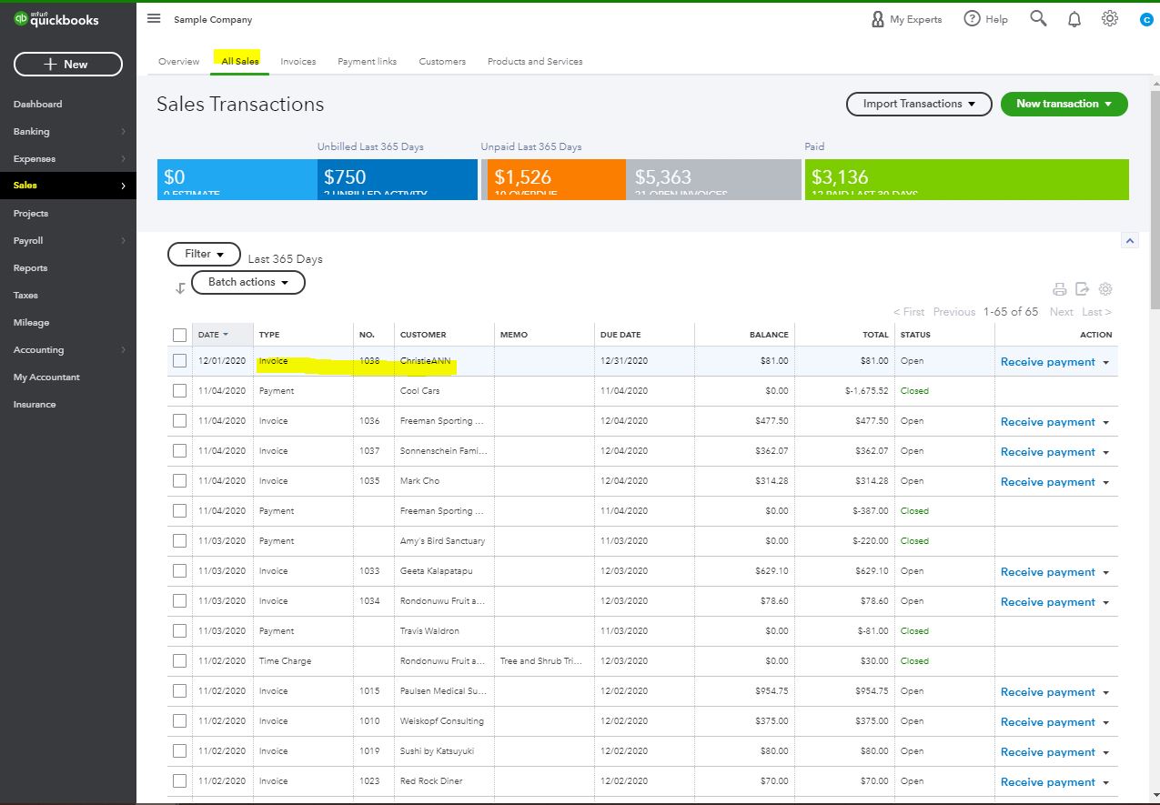
Task: Click Receive payment for Freeman Sporting invoice
Action: (x=1048, y=422)
